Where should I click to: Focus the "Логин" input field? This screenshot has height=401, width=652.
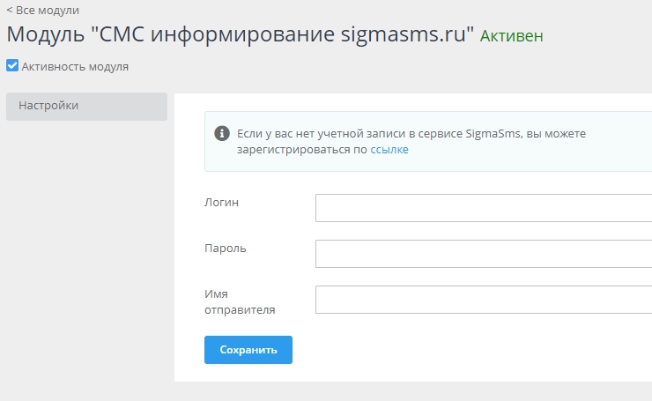pyautogui.click(x=483, y=208)
